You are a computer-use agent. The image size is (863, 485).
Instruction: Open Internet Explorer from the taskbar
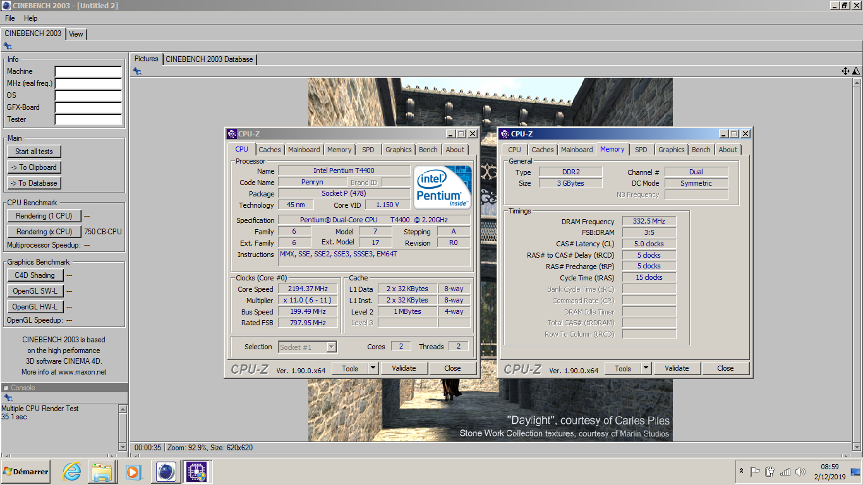pyautogui.click(x=71, y=472)
